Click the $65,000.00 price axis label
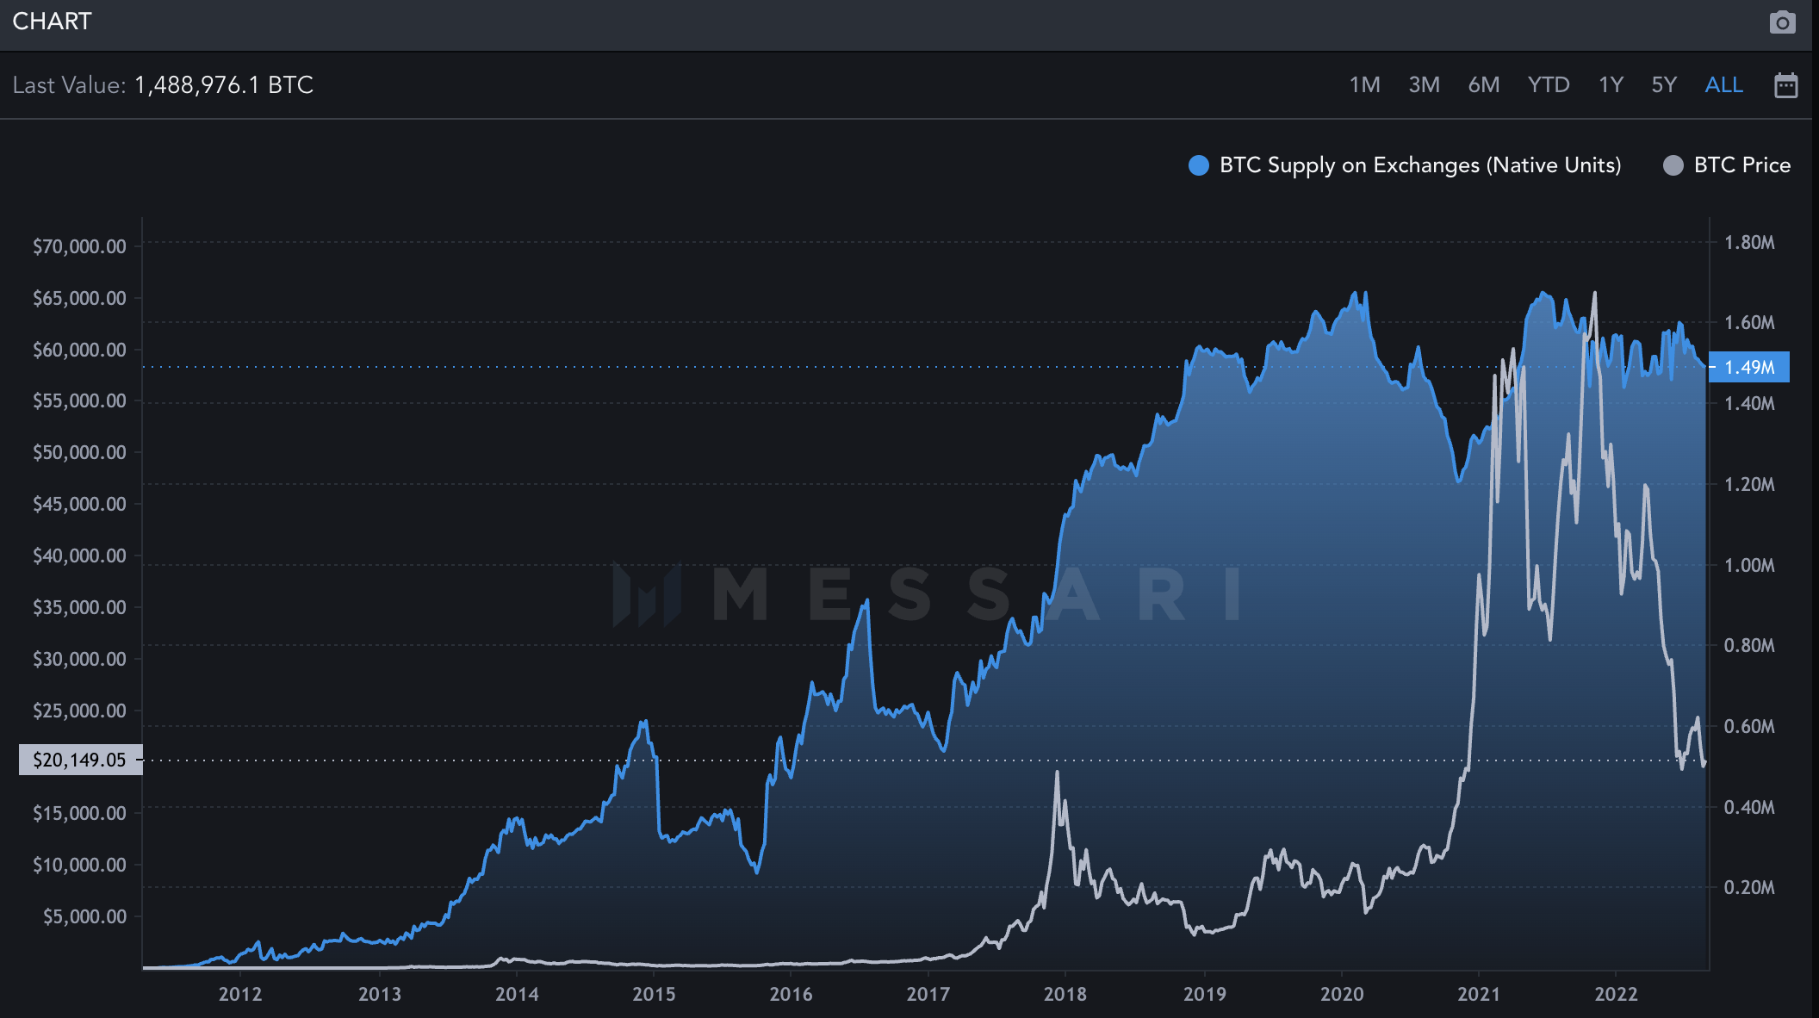 pyautogui.click(x=79, y=298)
